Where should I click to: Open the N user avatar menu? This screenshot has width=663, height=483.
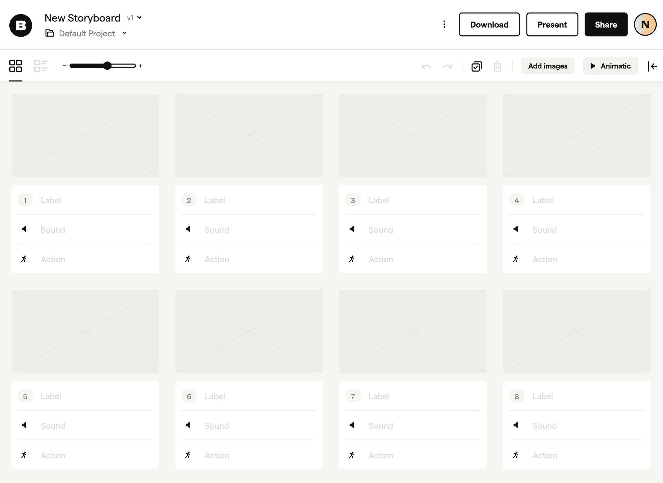click(x=645, y=25)
